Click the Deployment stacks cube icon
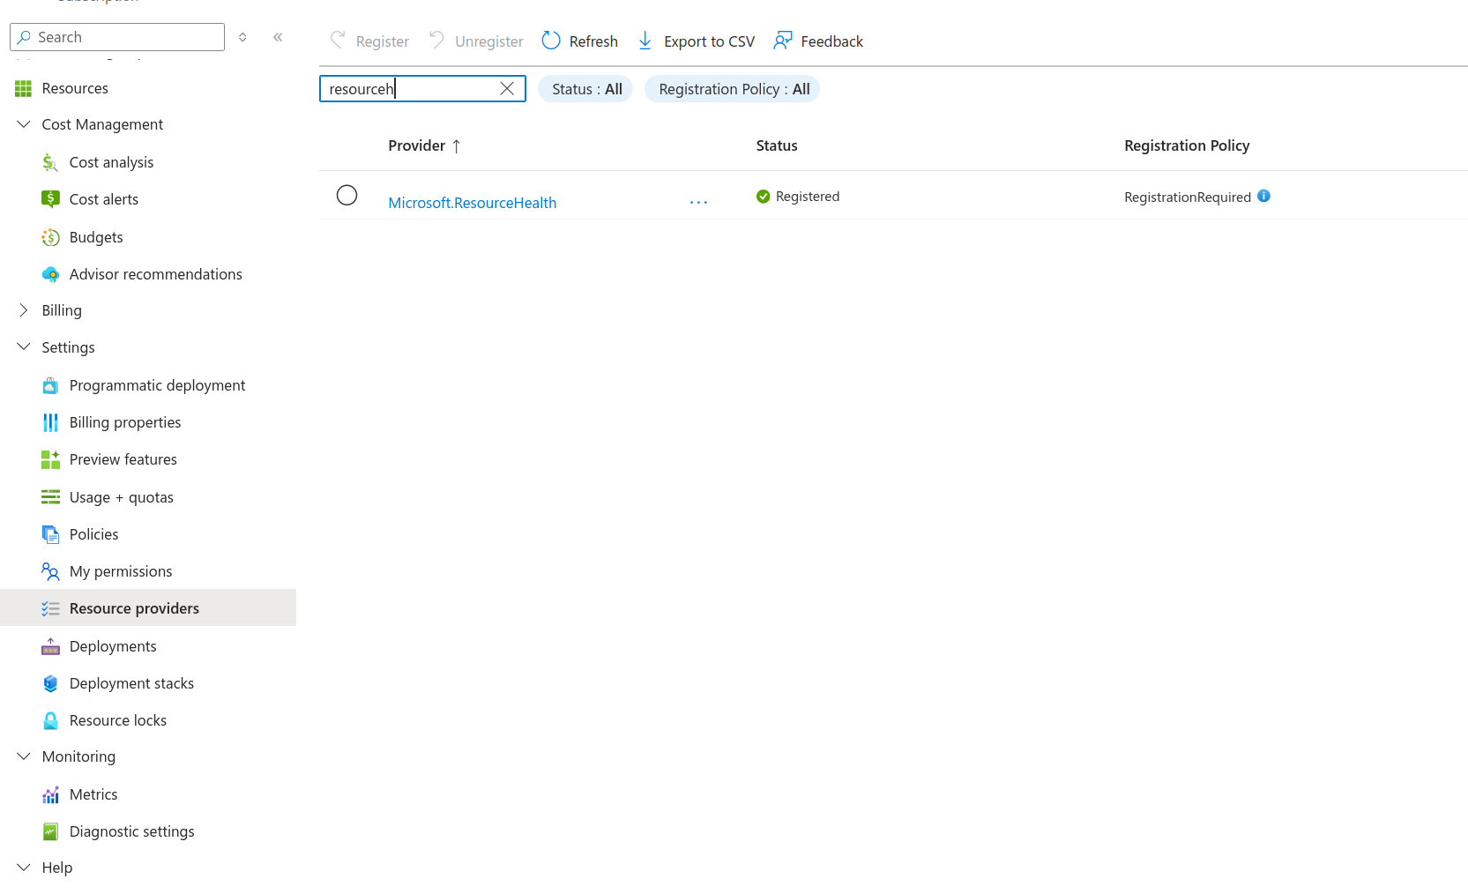1468x894 pixels. tap(50, 683)
